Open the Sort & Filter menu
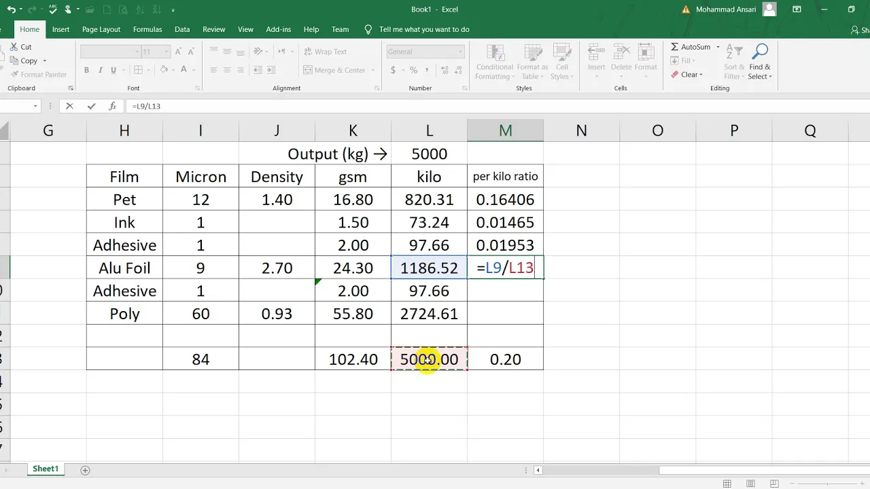Viewport: 870px width, 489px height. point(734,62)
